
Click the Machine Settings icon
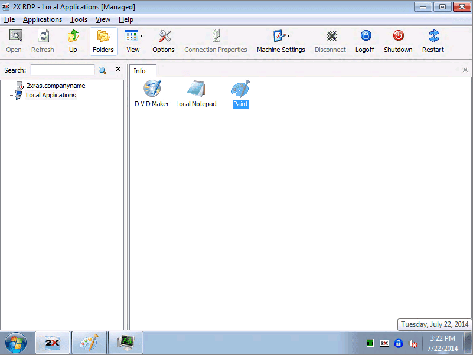279,36
